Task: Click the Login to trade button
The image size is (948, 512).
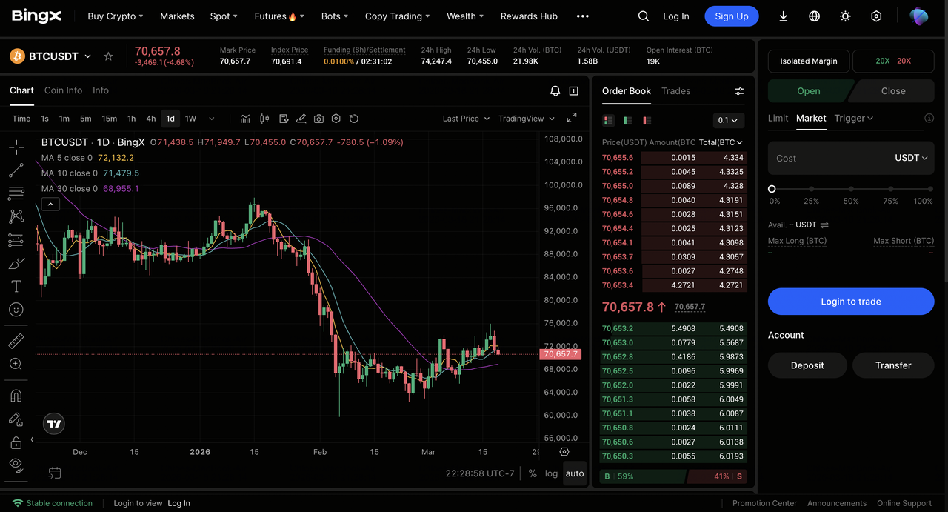Action: click(850, 302)
